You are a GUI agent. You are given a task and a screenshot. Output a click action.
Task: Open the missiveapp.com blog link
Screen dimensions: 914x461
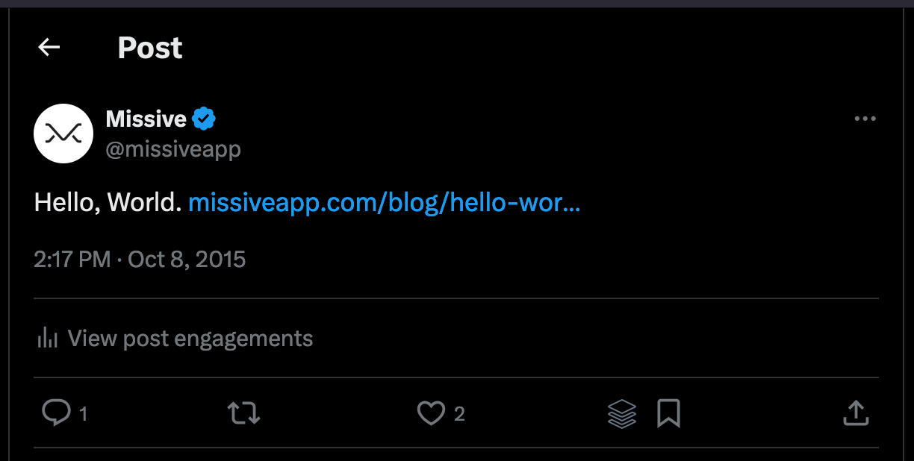(x=383, y=201)
